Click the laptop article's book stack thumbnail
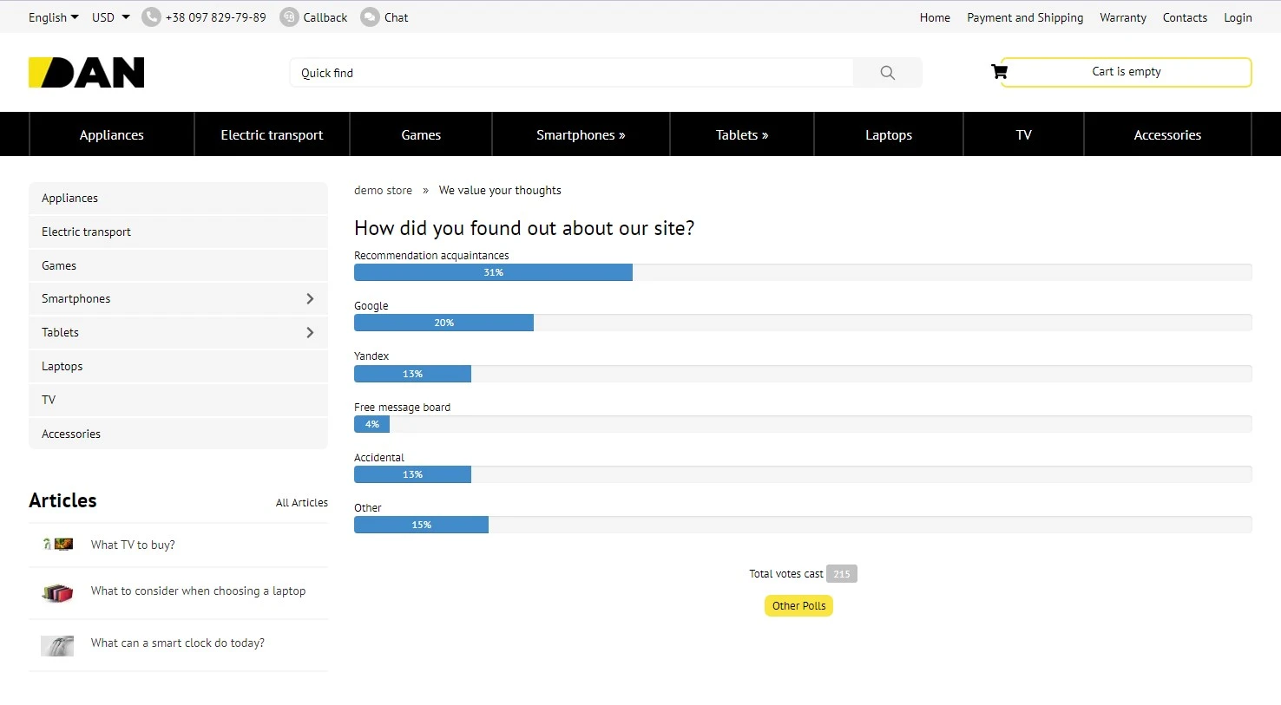1281x705 pixels. (57, 593)
